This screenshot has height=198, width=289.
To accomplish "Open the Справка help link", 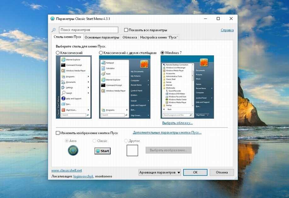I will click(x=227, y=30).
